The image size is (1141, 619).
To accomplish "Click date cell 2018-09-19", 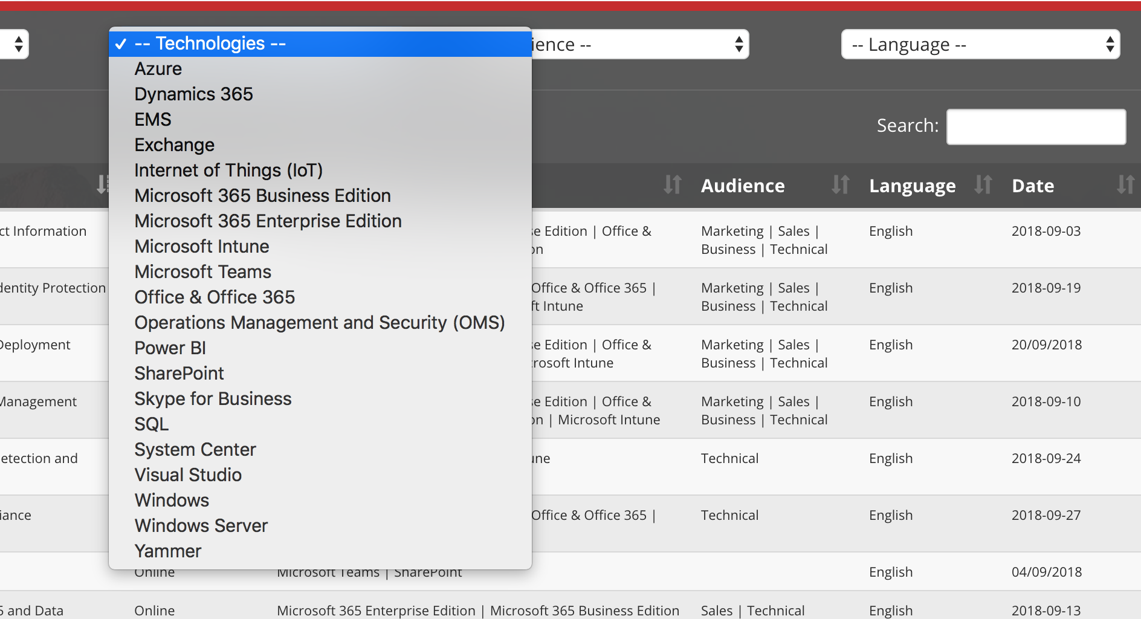I will pos(1046,288).
